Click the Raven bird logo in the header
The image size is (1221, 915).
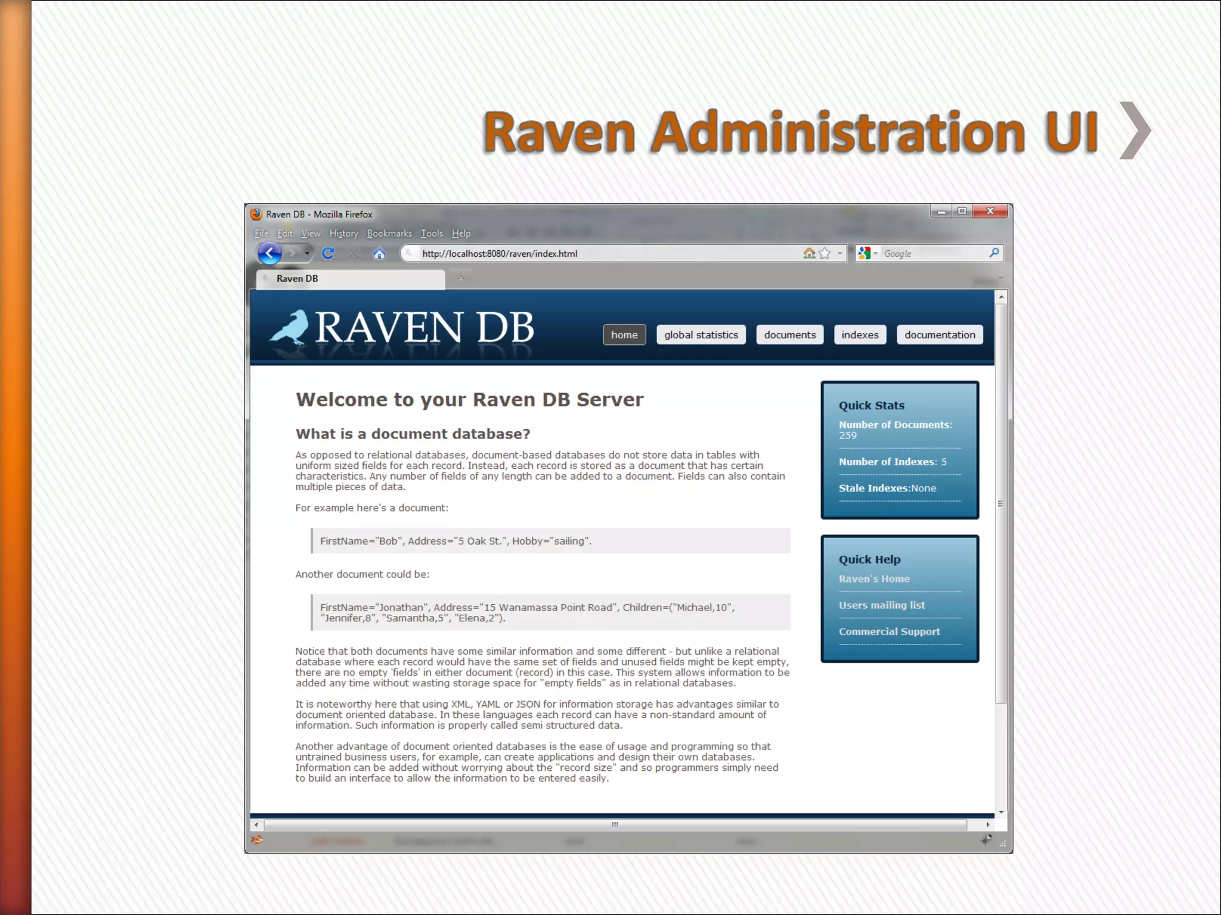290,328
